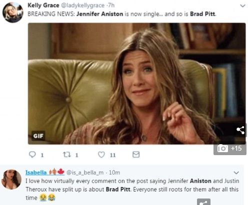Send tweet via direct message envelope
The height and width of the screenshot is (205, 248).
click(136, 155)
